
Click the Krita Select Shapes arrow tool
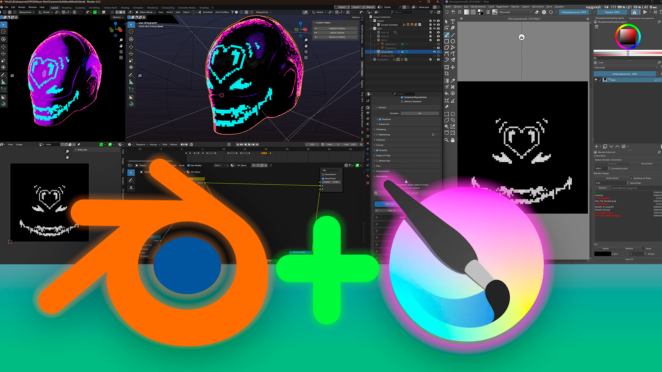tap(447, 21)
